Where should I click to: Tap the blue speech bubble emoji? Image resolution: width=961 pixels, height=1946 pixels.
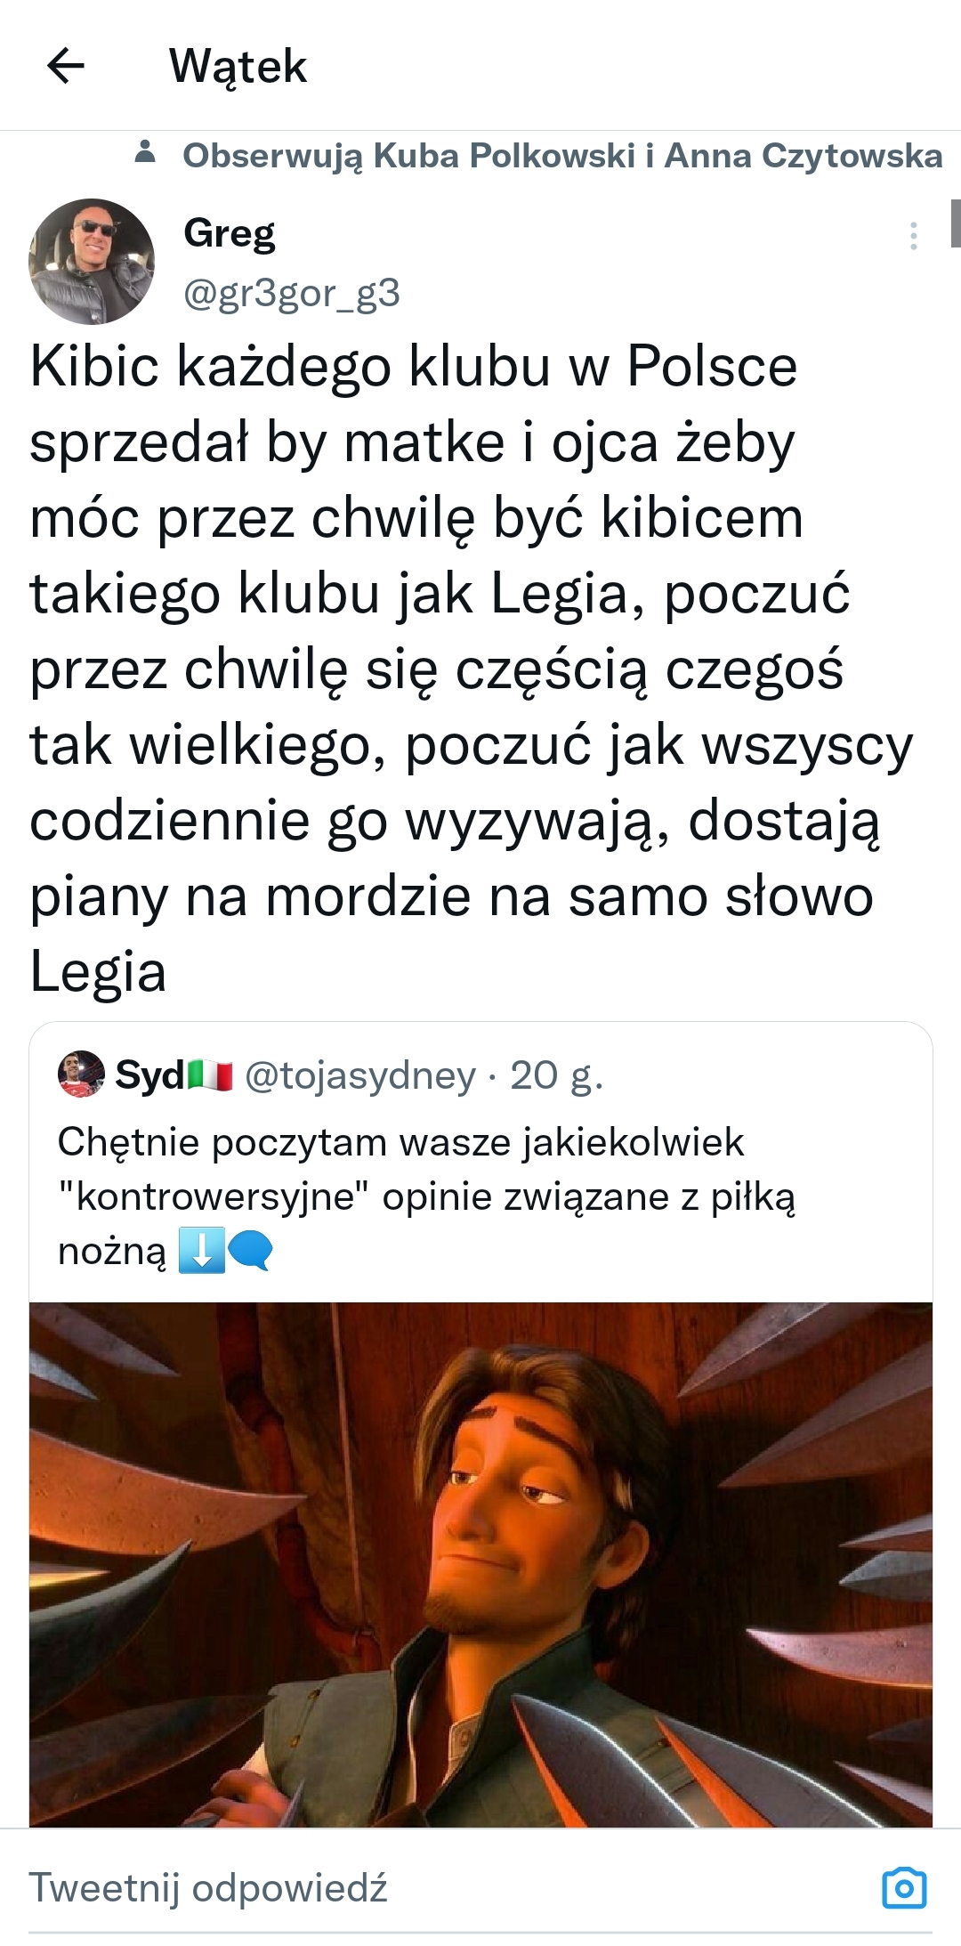pos(250,1251)
